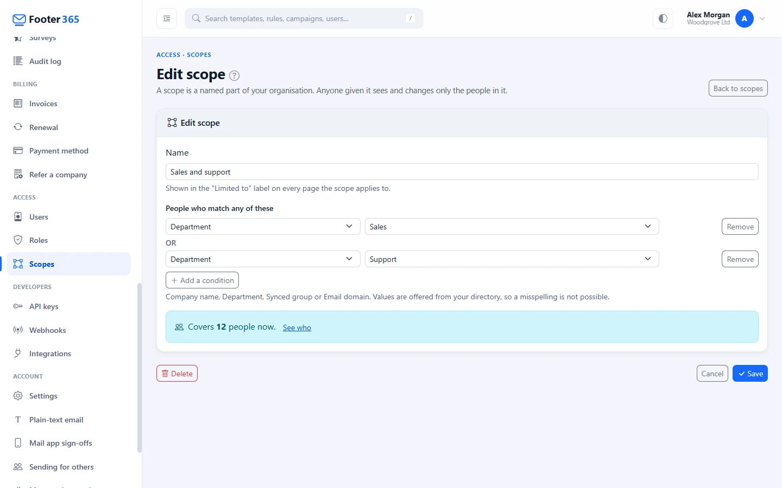782x488 pixels.
Task: Click the Scopes breadcrumb link
Action: pyautogui.click(x=199, y=55)
